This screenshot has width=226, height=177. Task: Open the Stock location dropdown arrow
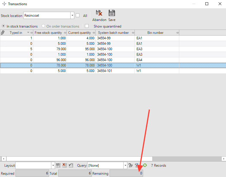pyautogui.click(x=72, y=15)
